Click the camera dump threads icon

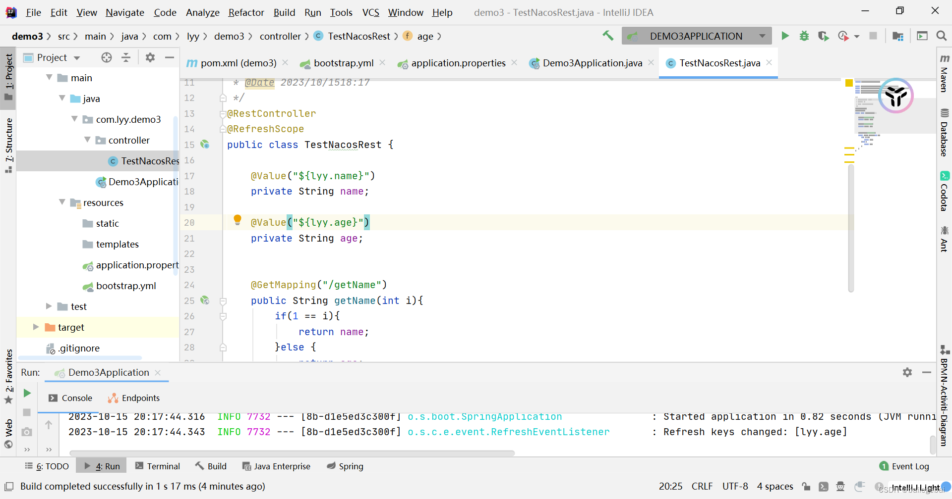(27, 432)
